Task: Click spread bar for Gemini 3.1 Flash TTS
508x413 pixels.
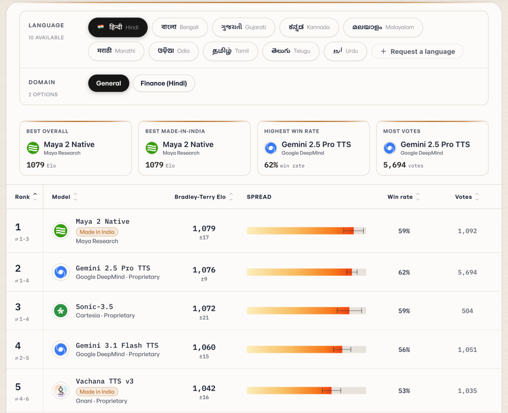Action: [x=307, y=349]
